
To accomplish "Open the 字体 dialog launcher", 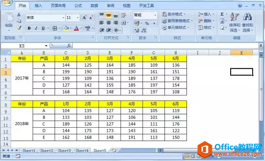I will 93,37.
